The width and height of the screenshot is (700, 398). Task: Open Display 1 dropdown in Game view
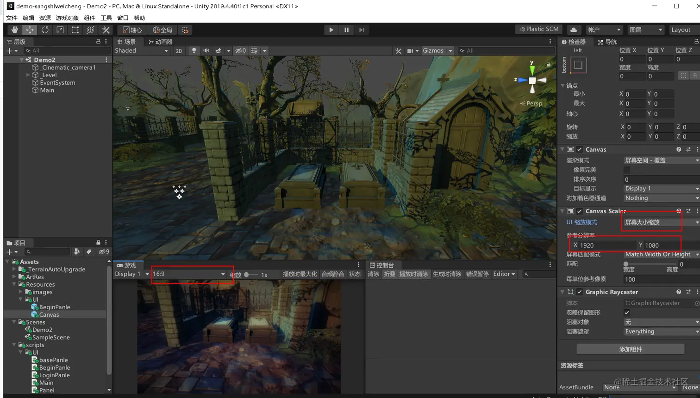tap(132, 274)
